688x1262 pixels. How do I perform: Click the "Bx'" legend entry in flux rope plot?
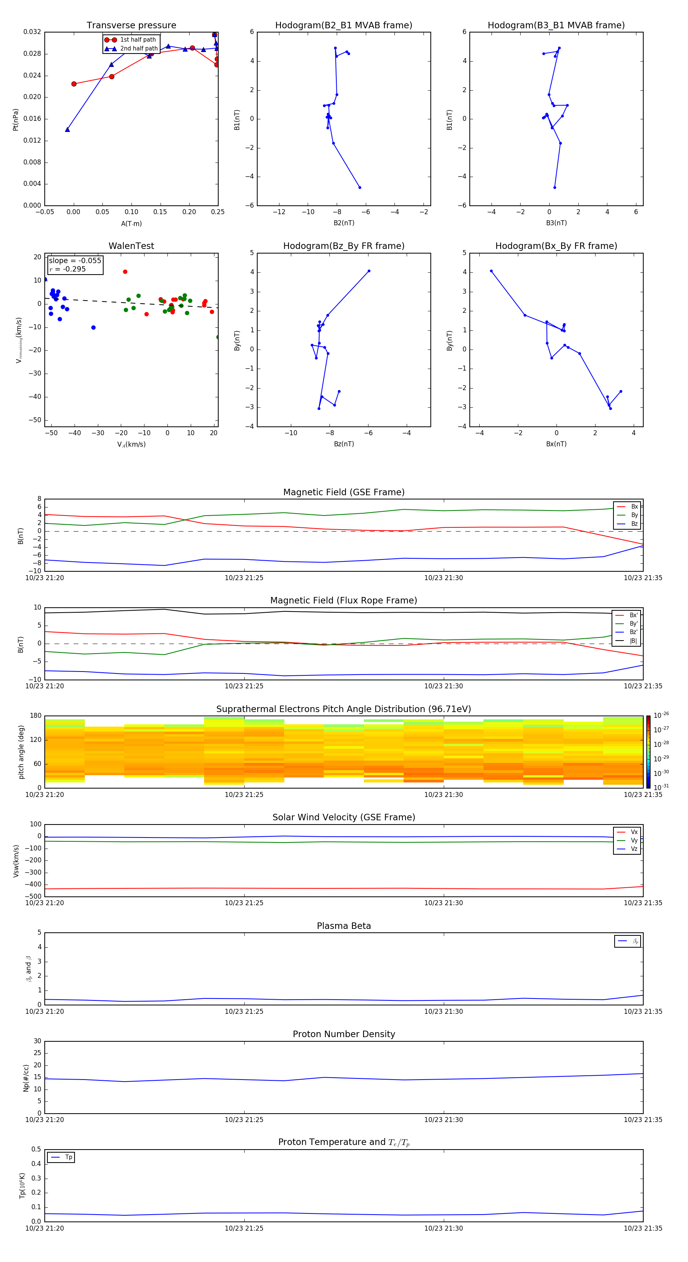pos(627,615)
